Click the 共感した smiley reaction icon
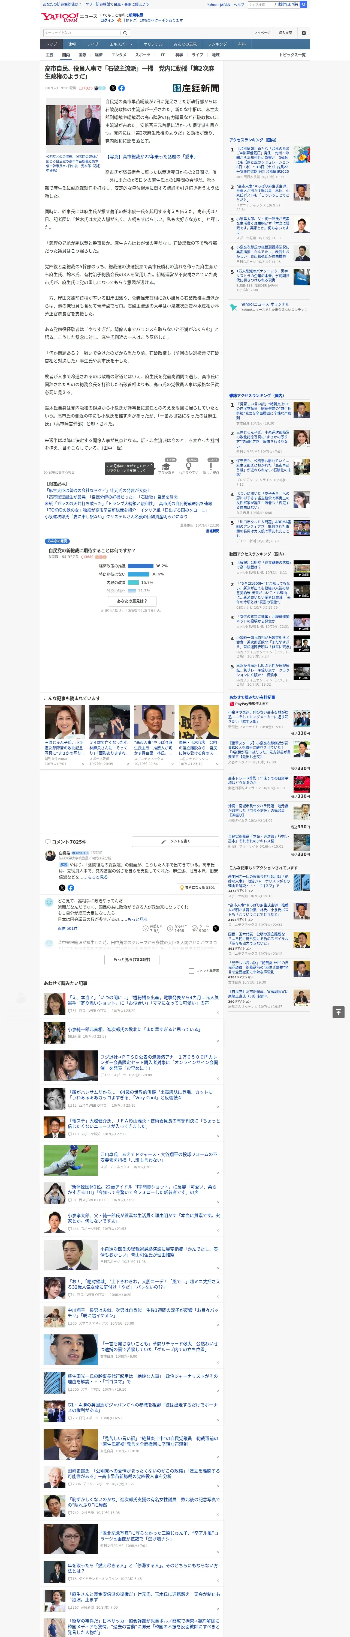The width and height of the screenshot is (350, 1637). pos(146,928)
